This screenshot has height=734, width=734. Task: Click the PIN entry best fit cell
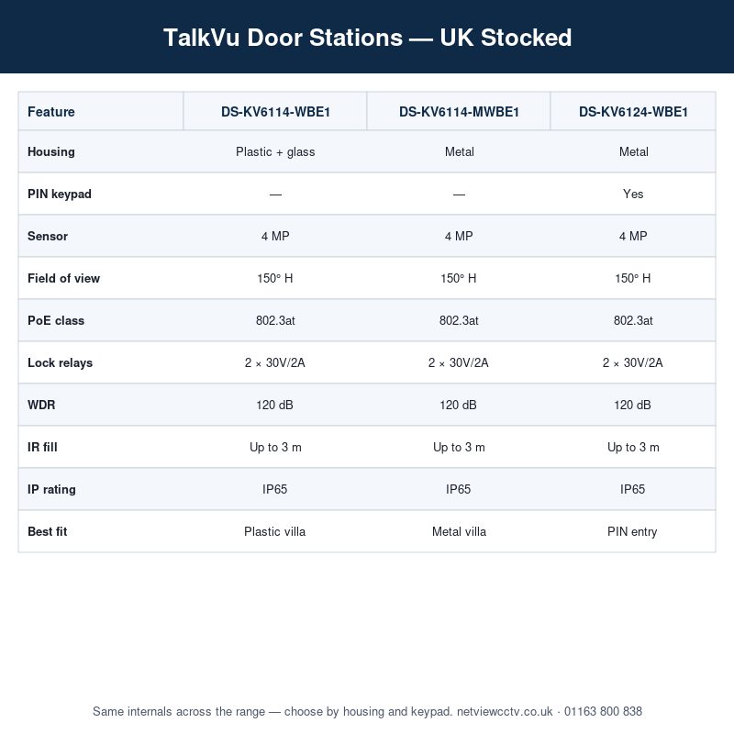[632, 531]
